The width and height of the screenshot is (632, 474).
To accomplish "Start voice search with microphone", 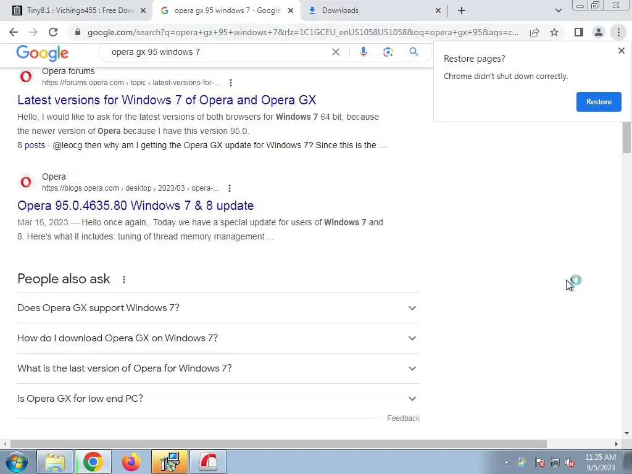I will click(363, 52).
